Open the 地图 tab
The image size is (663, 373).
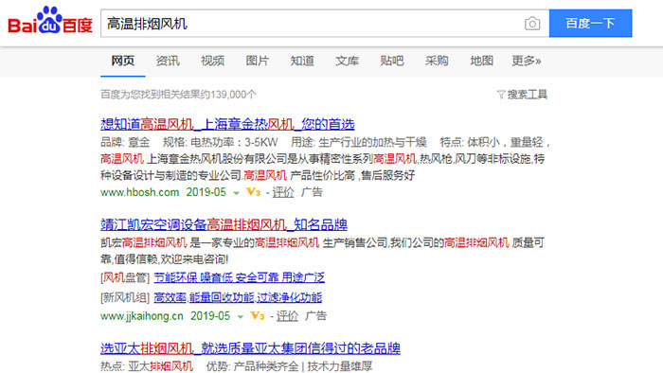(x=481, y=61)
